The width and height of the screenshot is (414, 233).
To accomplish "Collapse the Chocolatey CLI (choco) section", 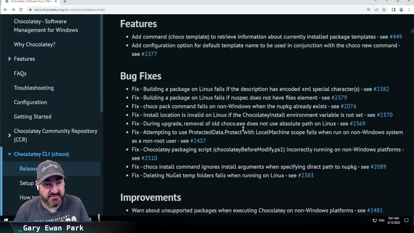I will point(9,154).
